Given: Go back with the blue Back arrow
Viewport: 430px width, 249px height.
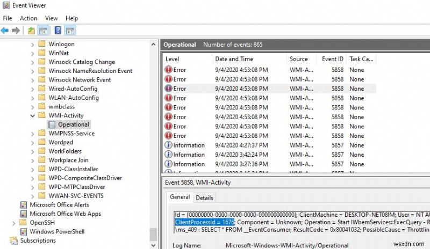Looking at the screenshot, I should pyautogui.click(x=5, y=31).
